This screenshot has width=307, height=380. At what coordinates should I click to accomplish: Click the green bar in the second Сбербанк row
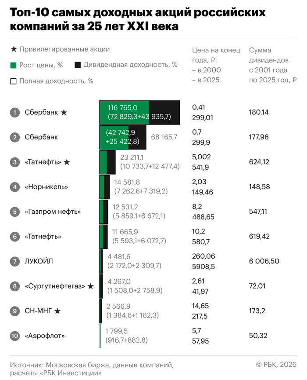(124, 137)
